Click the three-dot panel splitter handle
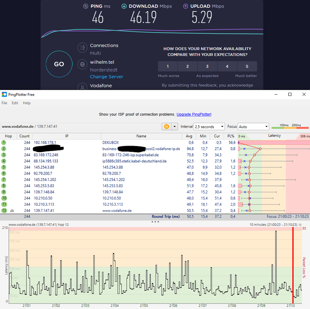The height and width of the screenshot is (309, 310). 155,222
